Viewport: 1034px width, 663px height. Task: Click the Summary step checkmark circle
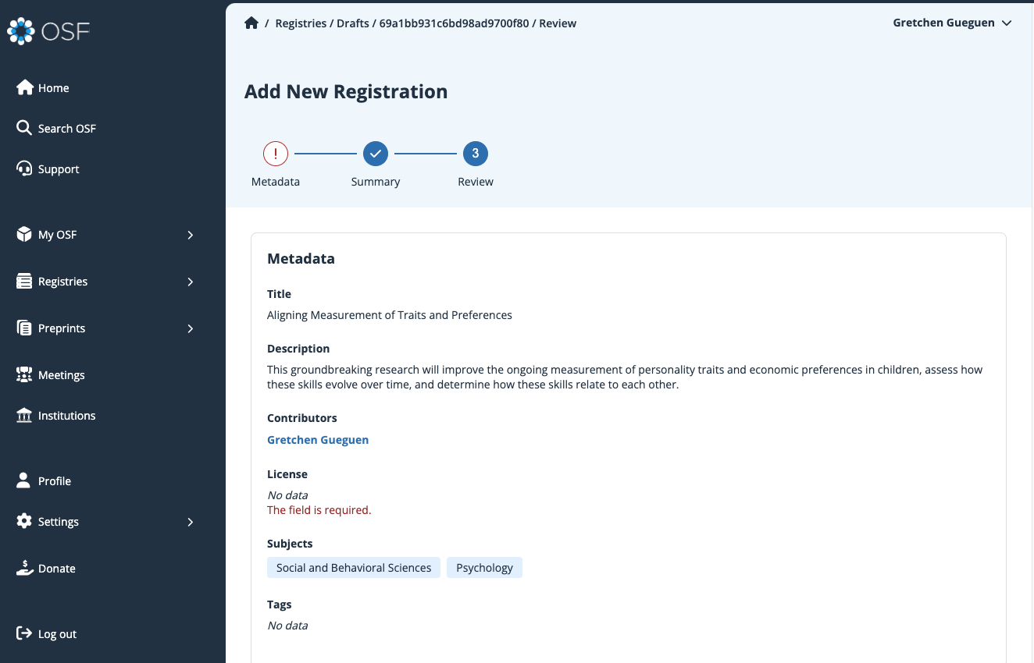pyautogui.click(x=376, y=154)
